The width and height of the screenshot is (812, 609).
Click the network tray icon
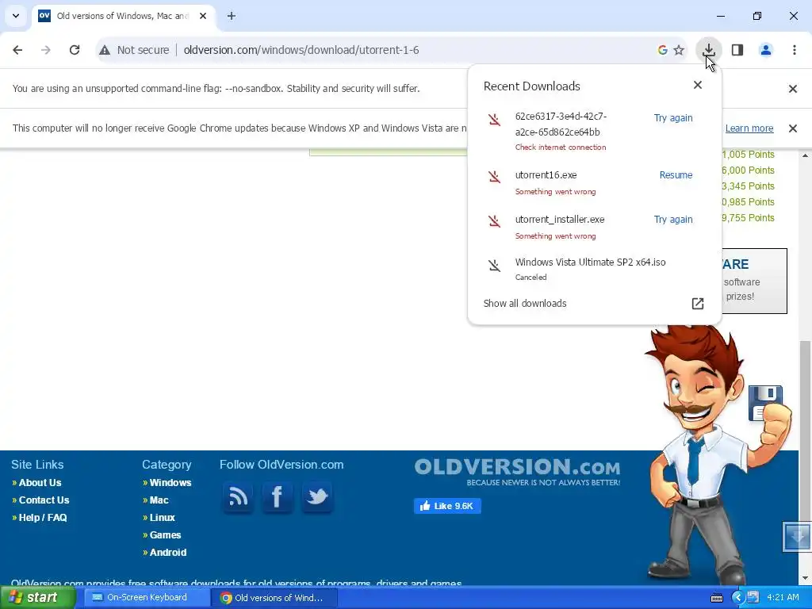tap(753, 598)
